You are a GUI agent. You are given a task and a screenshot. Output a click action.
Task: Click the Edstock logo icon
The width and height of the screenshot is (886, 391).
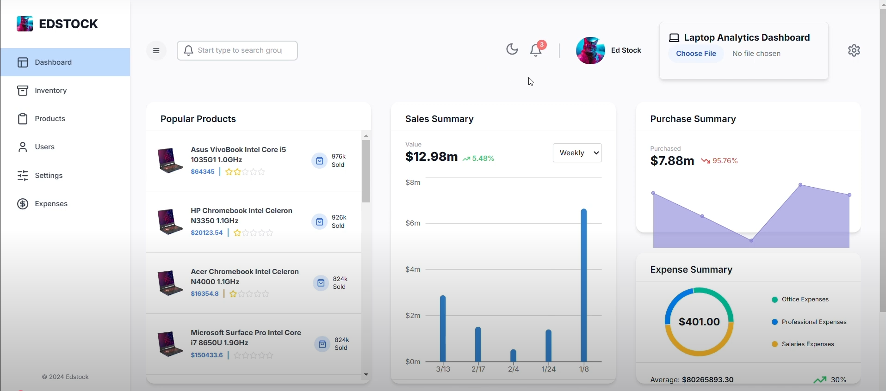(x=25, y=24)
